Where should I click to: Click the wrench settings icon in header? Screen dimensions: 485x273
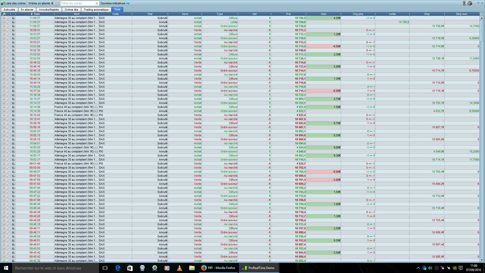4,14
